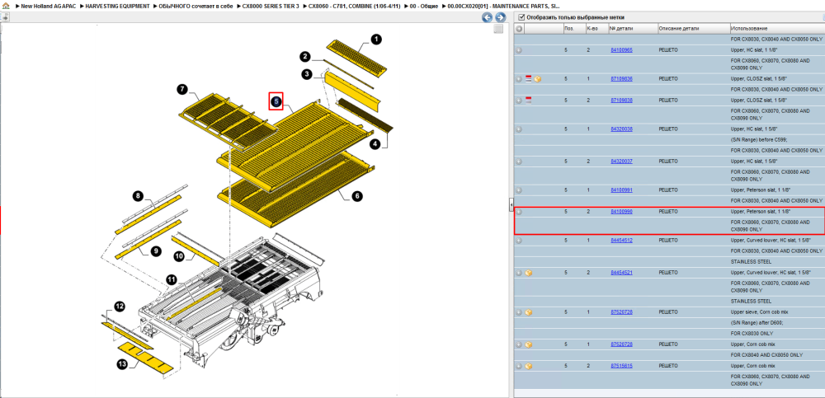The image size is (825, 398).
Task: Click 'FOR CX8030 ONLY' text
Action: tap(752, 334)
